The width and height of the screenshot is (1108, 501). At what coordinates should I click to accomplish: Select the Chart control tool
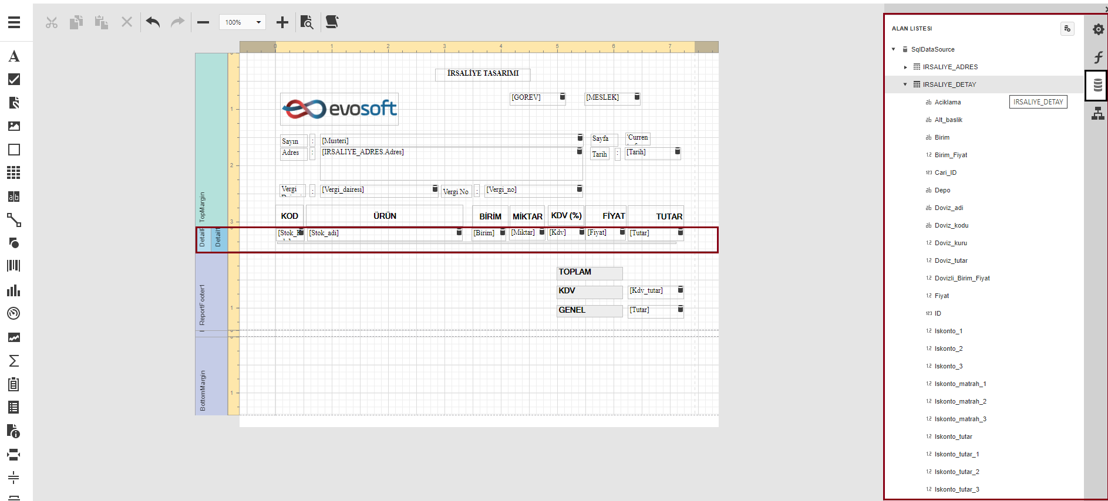[x=14, y=290]
